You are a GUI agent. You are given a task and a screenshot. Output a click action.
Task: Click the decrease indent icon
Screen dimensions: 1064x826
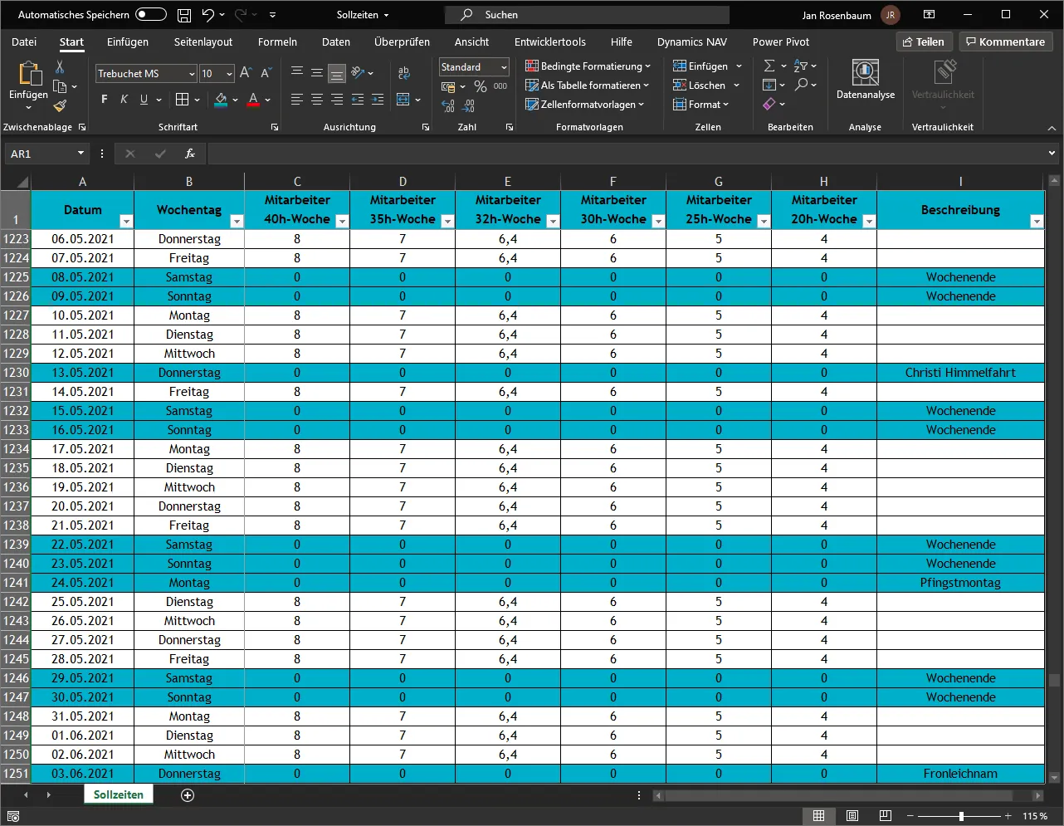[358, 100]
